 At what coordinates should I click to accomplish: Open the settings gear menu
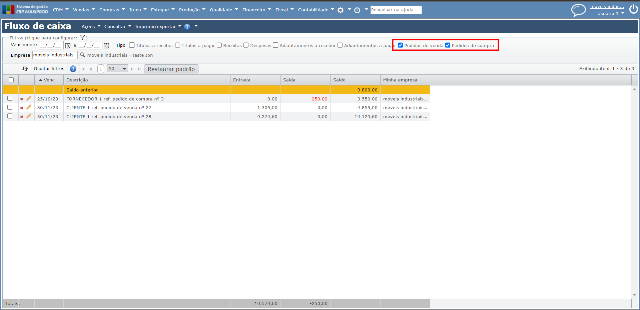pyautogui.click(x=340, y=10)
